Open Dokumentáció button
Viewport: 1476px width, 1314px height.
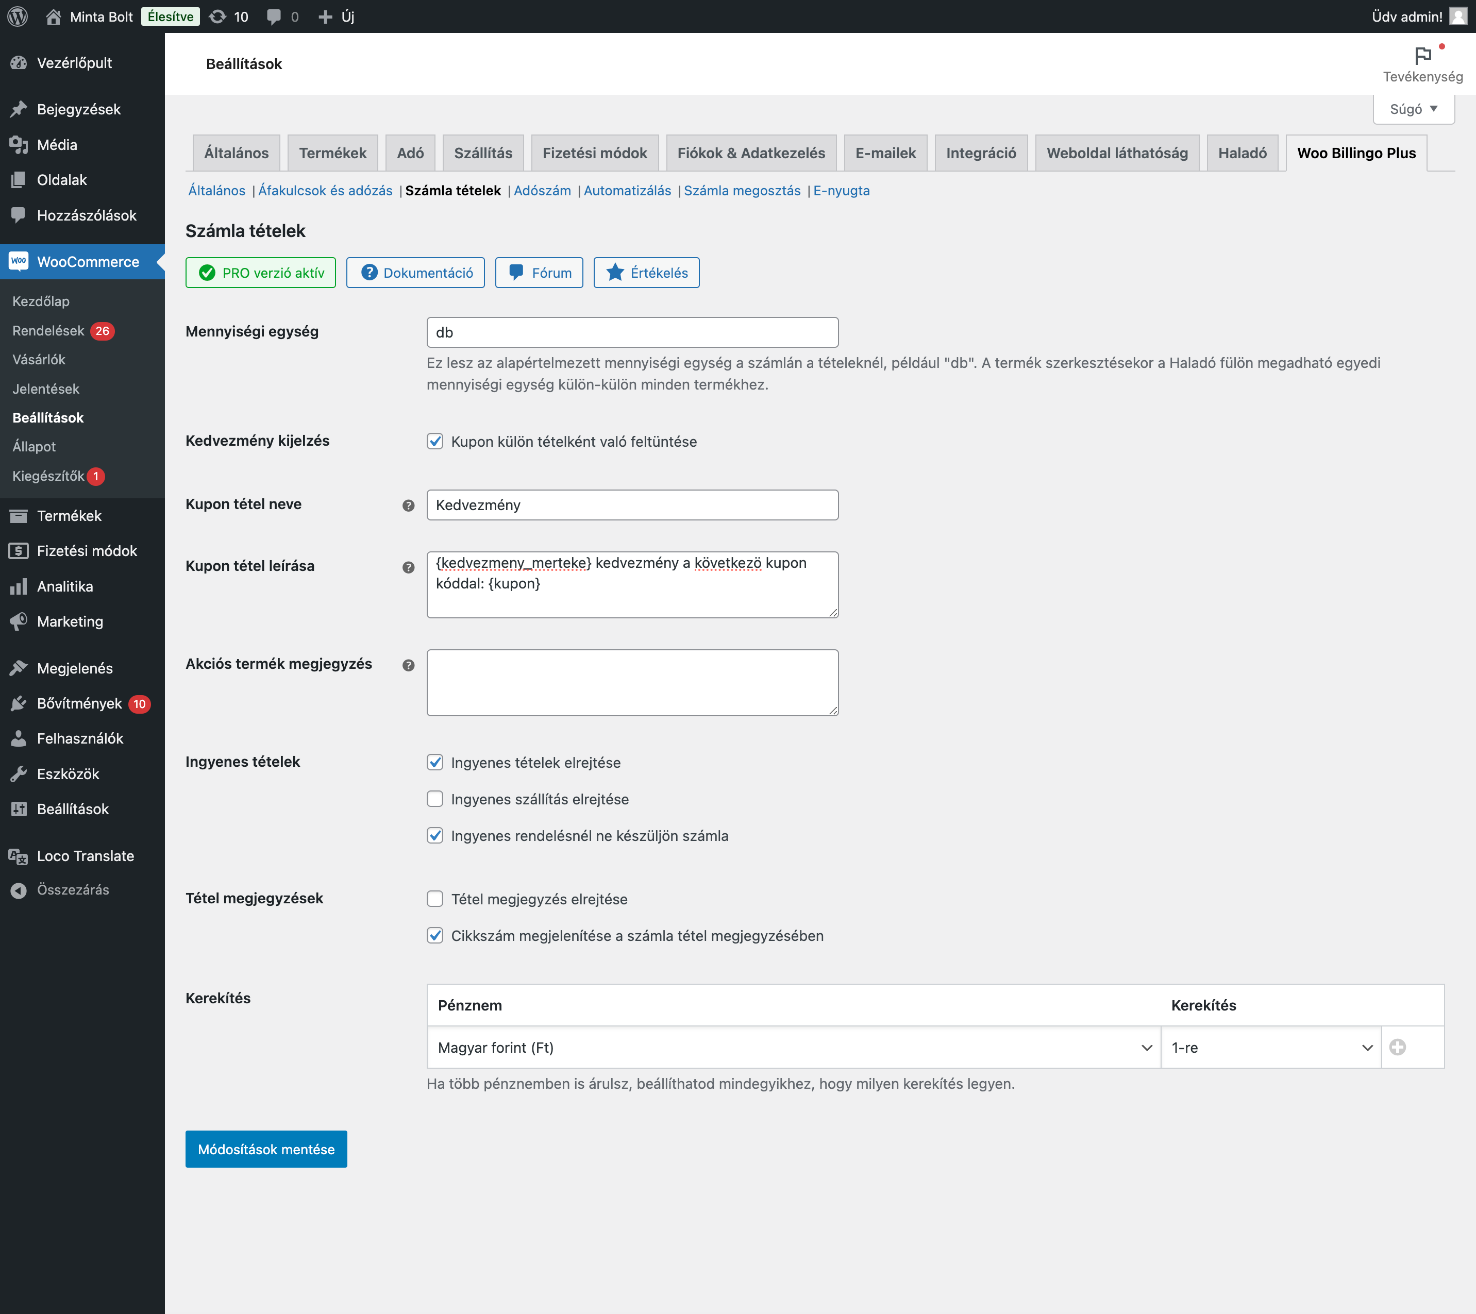416,273
